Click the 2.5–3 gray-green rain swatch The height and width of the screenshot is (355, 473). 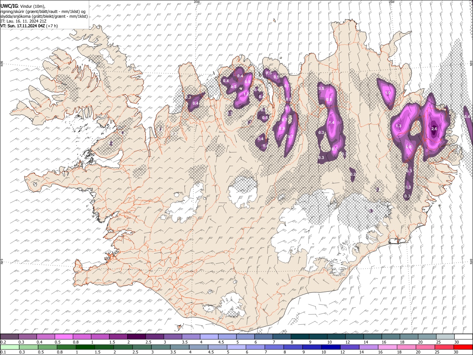[x=142, y=347]
